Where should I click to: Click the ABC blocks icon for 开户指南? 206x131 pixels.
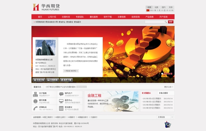[x=35, y=94]
